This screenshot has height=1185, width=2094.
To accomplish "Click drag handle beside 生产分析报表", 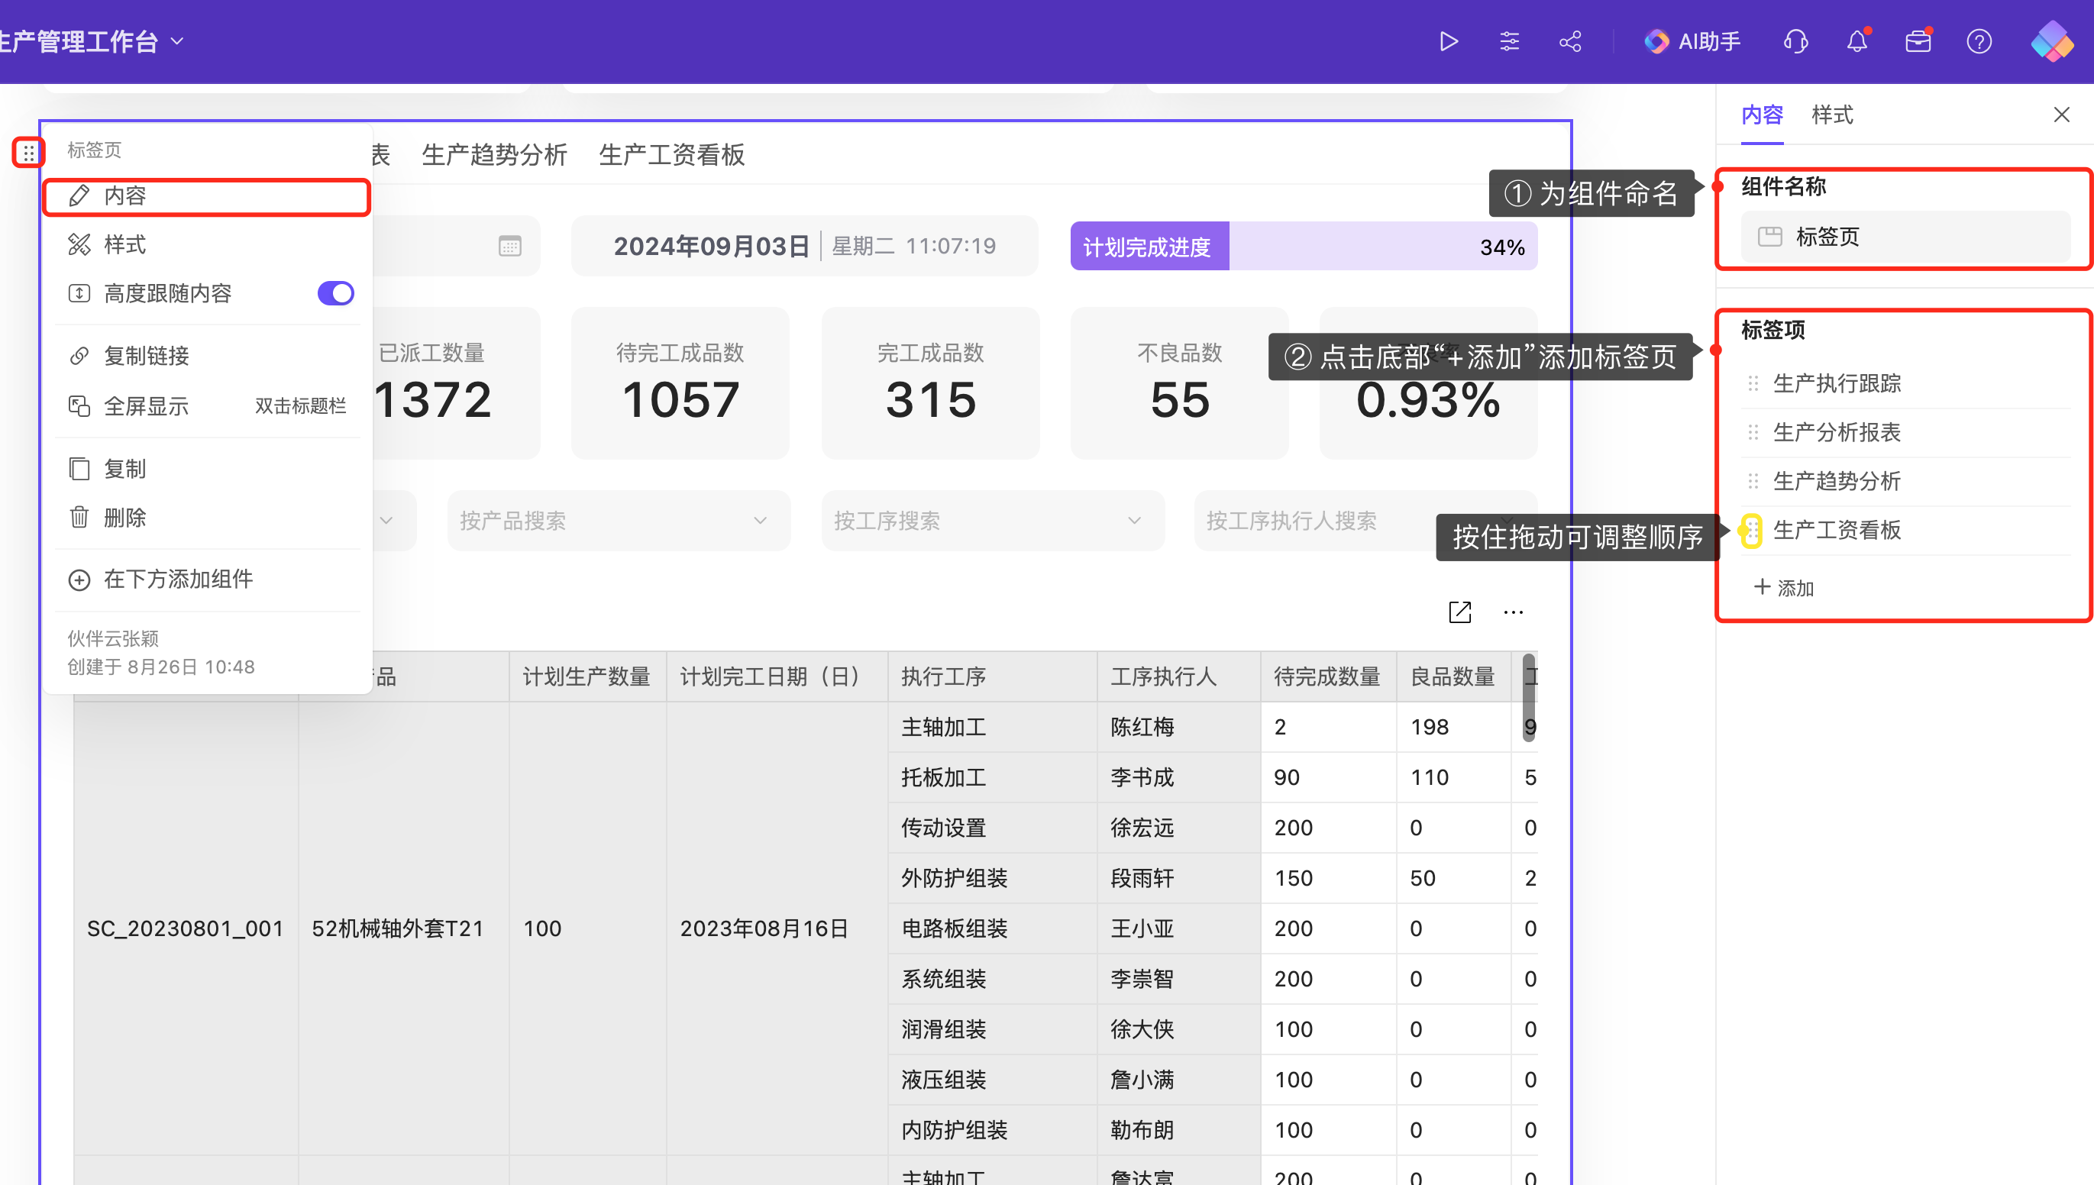I will pos(1752,432).
